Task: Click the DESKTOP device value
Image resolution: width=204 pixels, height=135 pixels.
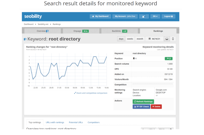Action: tap(161, 93)
